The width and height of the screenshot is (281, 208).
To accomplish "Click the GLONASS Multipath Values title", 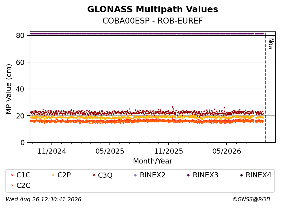I will (x=153, y=9).
